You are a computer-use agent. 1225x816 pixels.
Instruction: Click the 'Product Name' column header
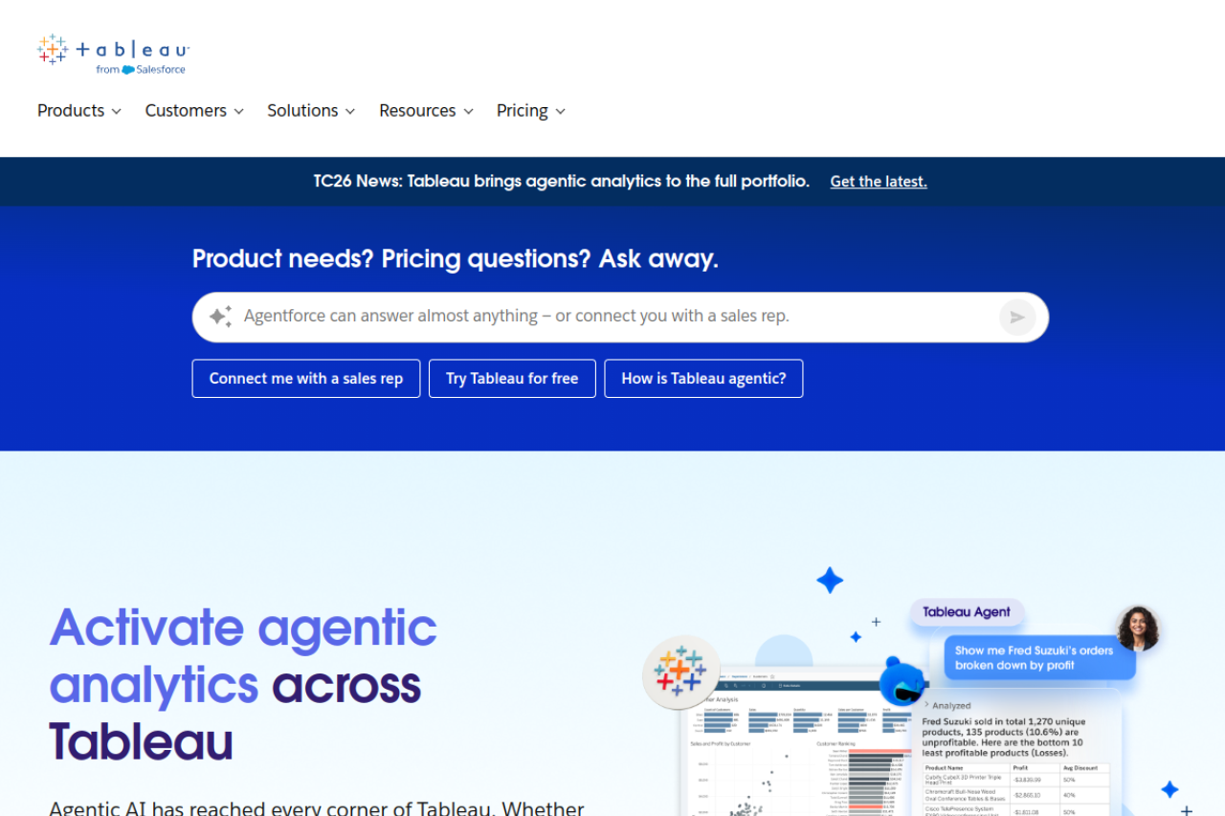(945, 768)
